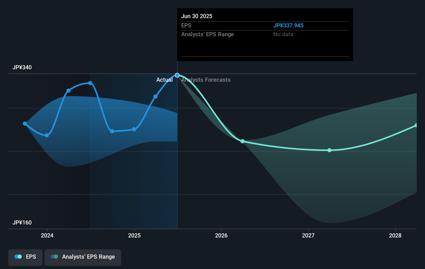Viewport: 425px width, 269px height.
Task: Click the JP¥340 axis label
Action: pyautogui.click(x=22, y=67)
